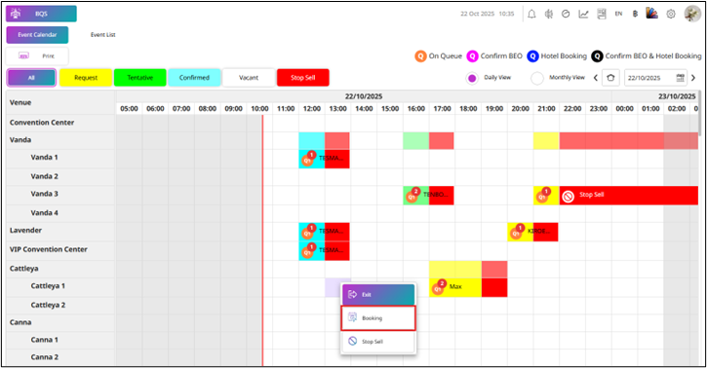Viewport: 707px width, 368px height.
Task: Open the calendar date picker icon
Action: click(x=680, y=78)
